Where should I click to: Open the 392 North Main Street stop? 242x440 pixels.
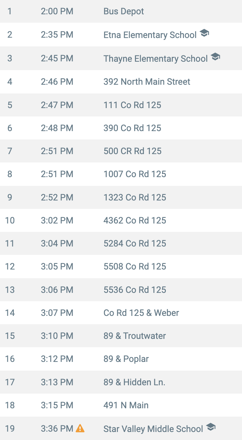pyautogui.click(x=121, y=82)
